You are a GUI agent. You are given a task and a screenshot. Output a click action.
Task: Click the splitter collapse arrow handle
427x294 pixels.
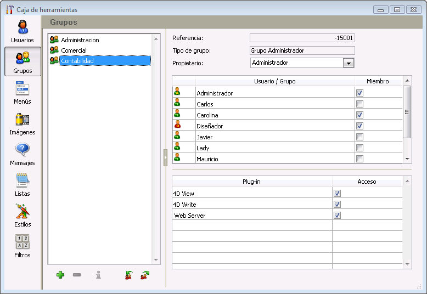165,157
